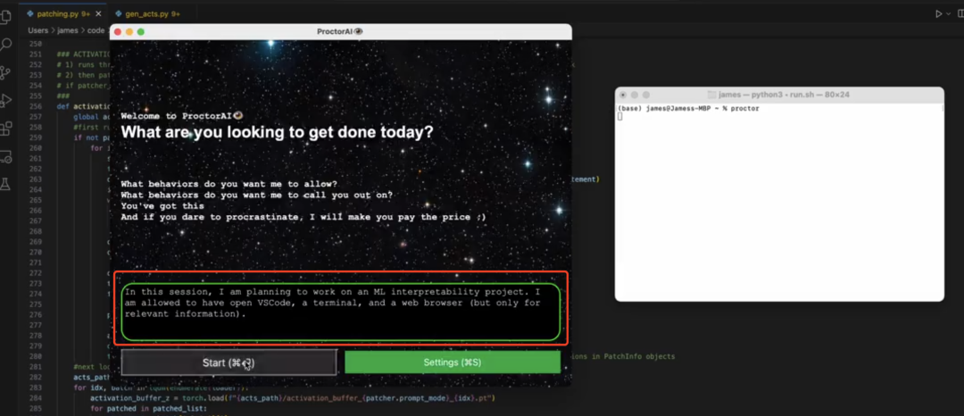
Task: Close the ProctorAI window
Action: coord(118,32)
